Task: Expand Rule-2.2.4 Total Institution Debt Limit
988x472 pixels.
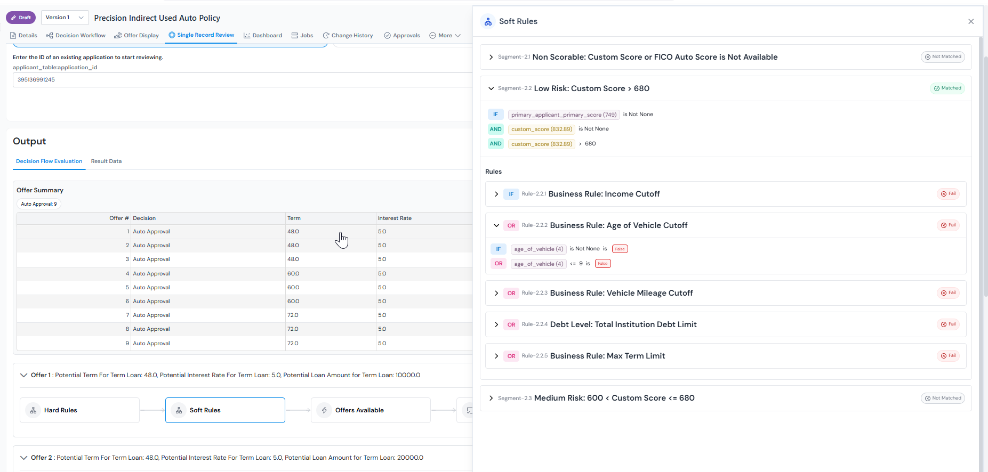Action: click(496, 324)
